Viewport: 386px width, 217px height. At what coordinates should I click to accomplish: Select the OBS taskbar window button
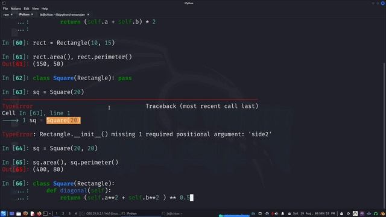pos(101,213)
